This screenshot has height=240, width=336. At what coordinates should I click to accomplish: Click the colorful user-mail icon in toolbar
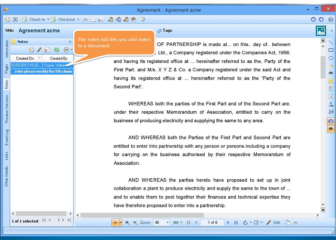[x=134, y=19]
